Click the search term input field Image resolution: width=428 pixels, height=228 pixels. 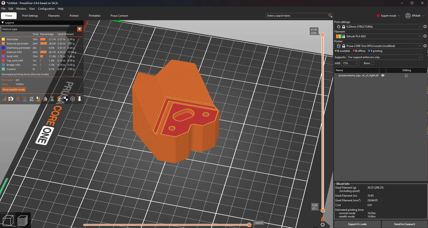(x=297, y=16)
